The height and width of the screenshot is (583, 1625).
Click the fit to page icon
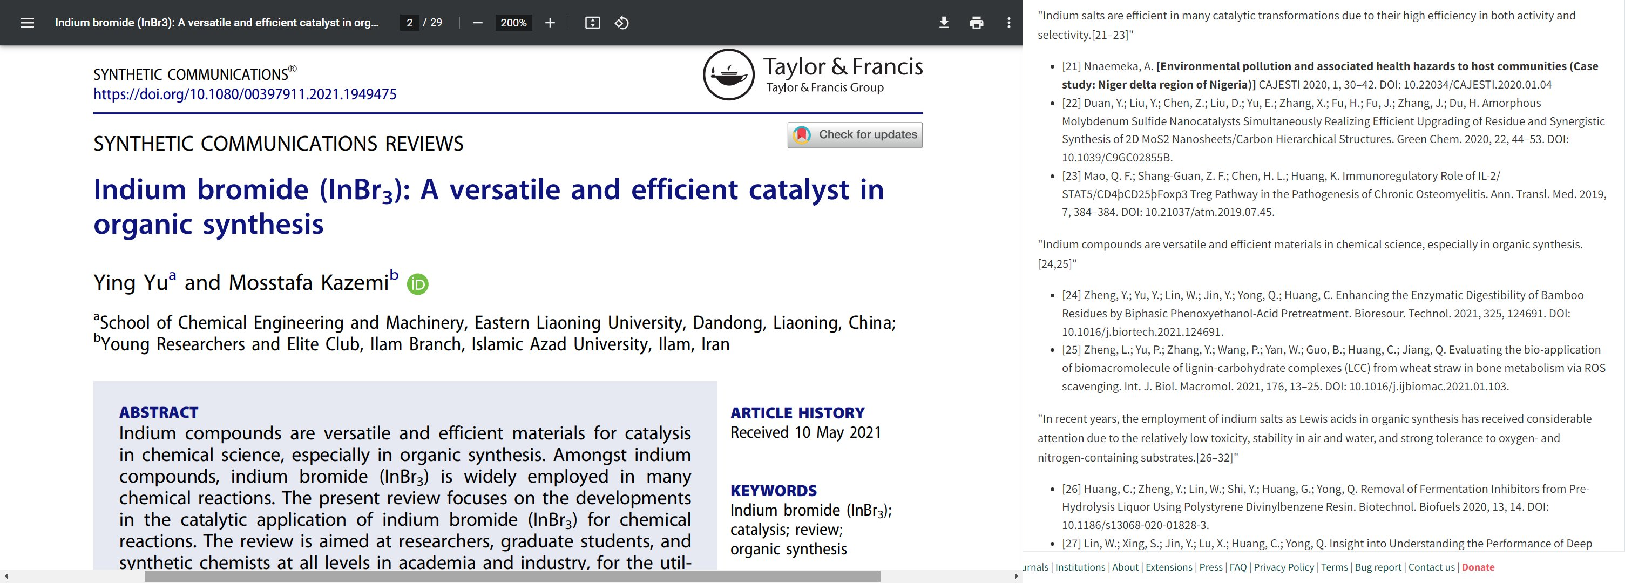coord(592,23)
